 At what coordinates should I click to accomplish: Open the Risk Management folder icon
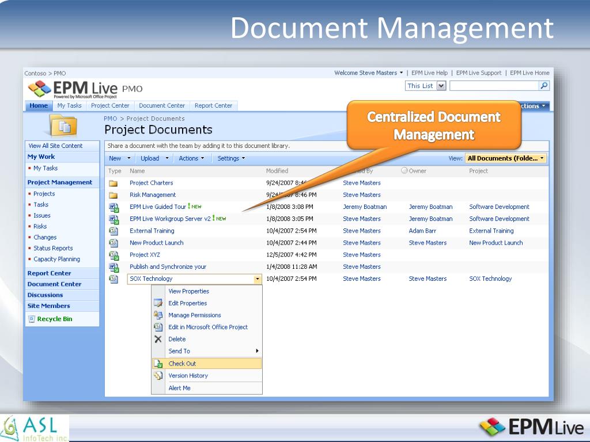(114, 195)
